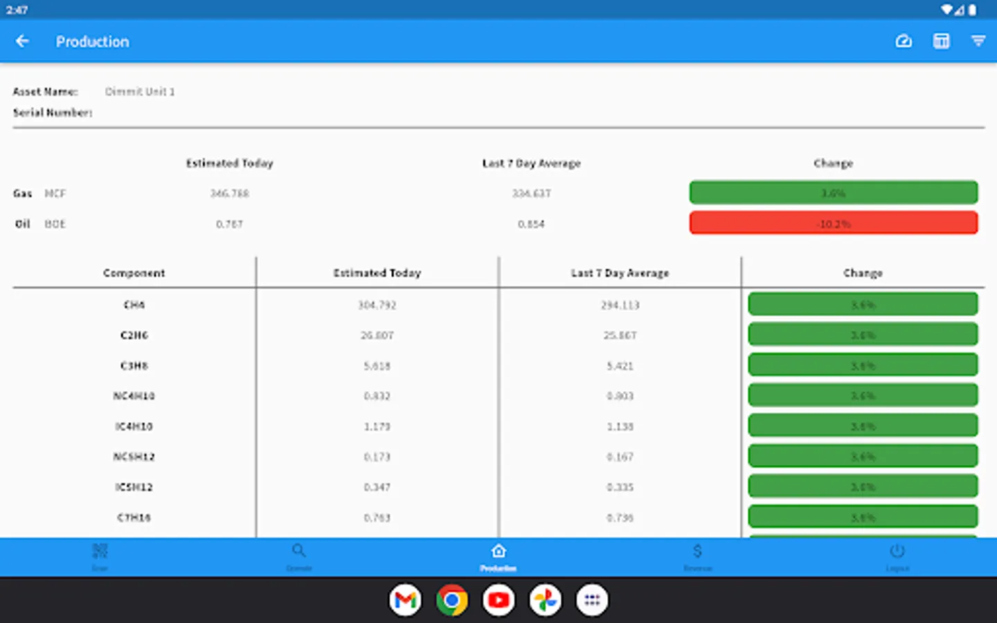Select the Gas row label
The image size is (997, 623).
tap(23, 193)
